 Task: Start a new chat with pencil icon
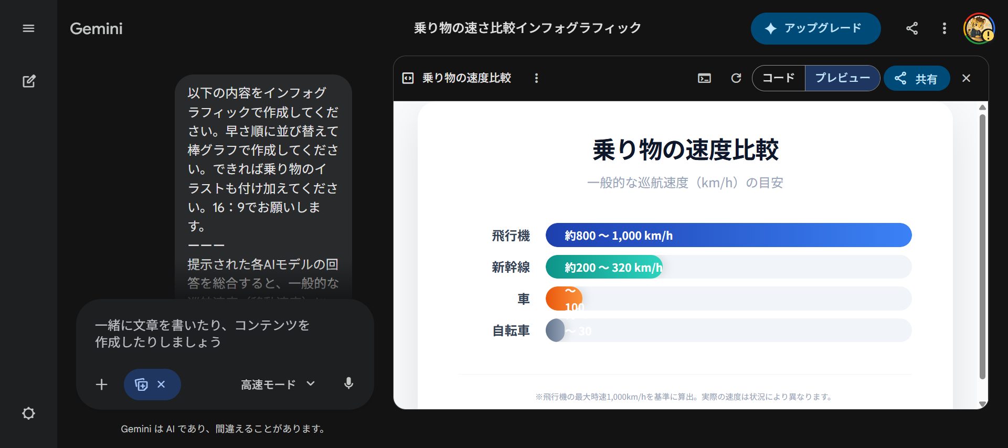[29, 81]
